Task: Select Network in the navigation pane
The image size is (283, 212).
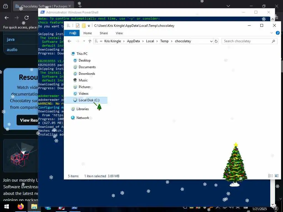Action: (x=83, y=118)
